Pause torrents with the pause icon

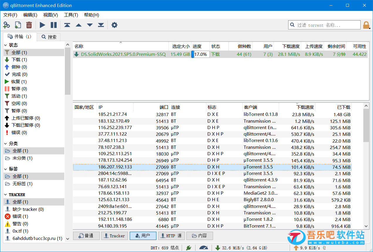(54, 25)
